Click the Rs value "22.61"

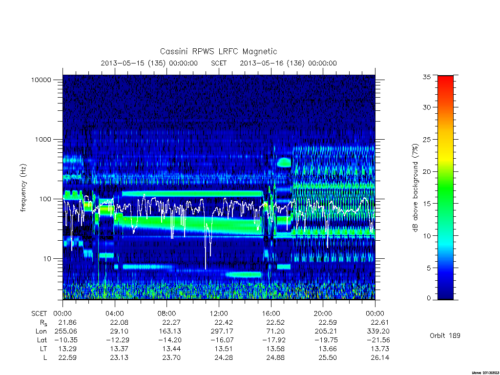click(x=380, y=322)
